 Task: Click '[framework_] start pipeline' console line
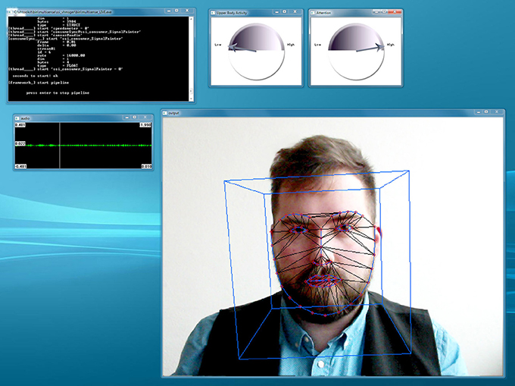[x=39, y=83]
